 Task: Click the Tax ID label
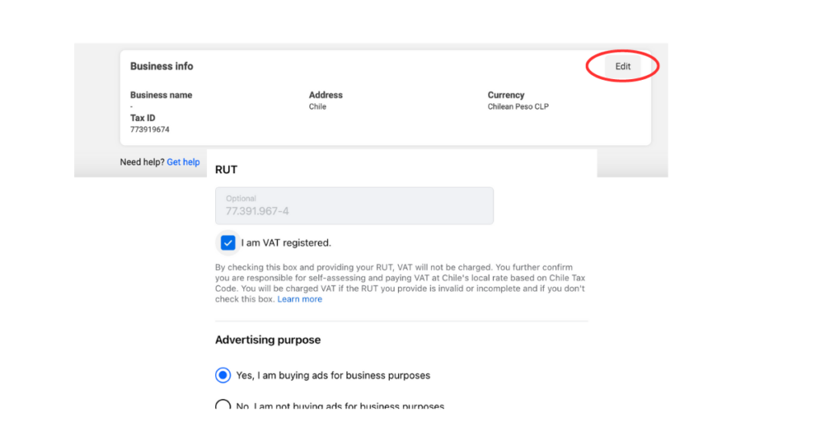point(143,118)
